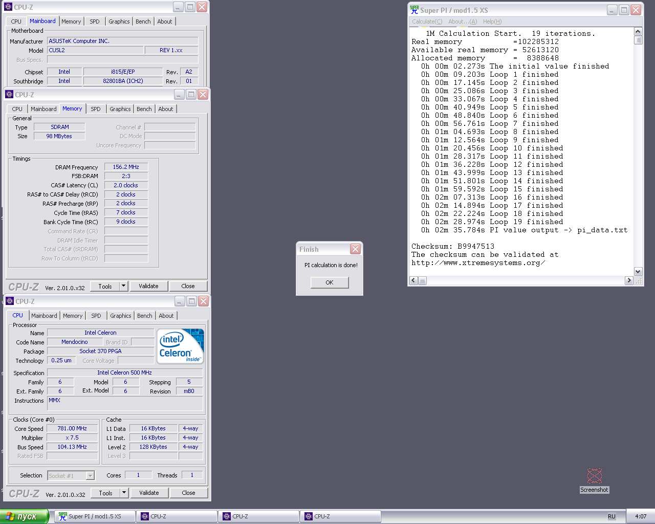Click Close button in the Memory window
The height and width of the screenshot is (524, 655).
pos(188,286)
